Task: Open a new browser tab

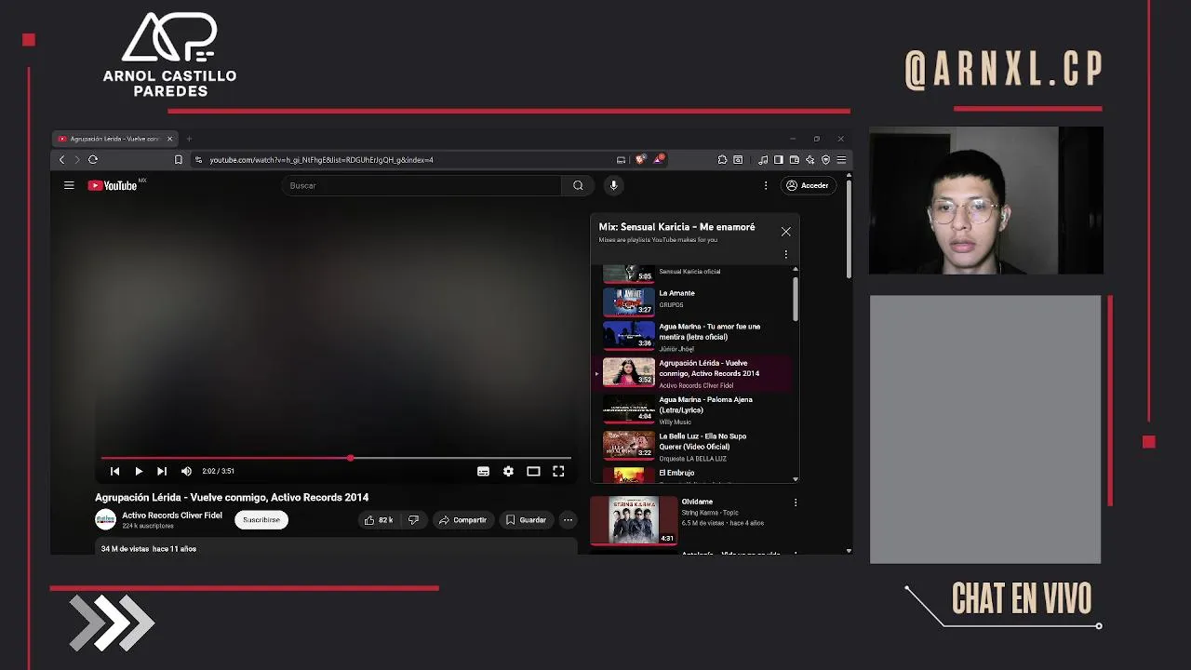Action: coord(189,139)
